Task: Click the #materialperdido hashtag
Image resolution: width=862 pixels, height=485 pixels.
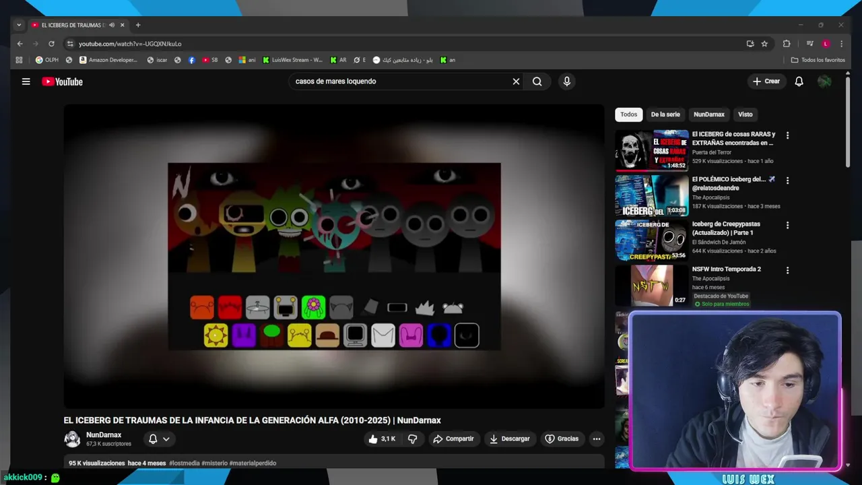Action: point(253,463)
